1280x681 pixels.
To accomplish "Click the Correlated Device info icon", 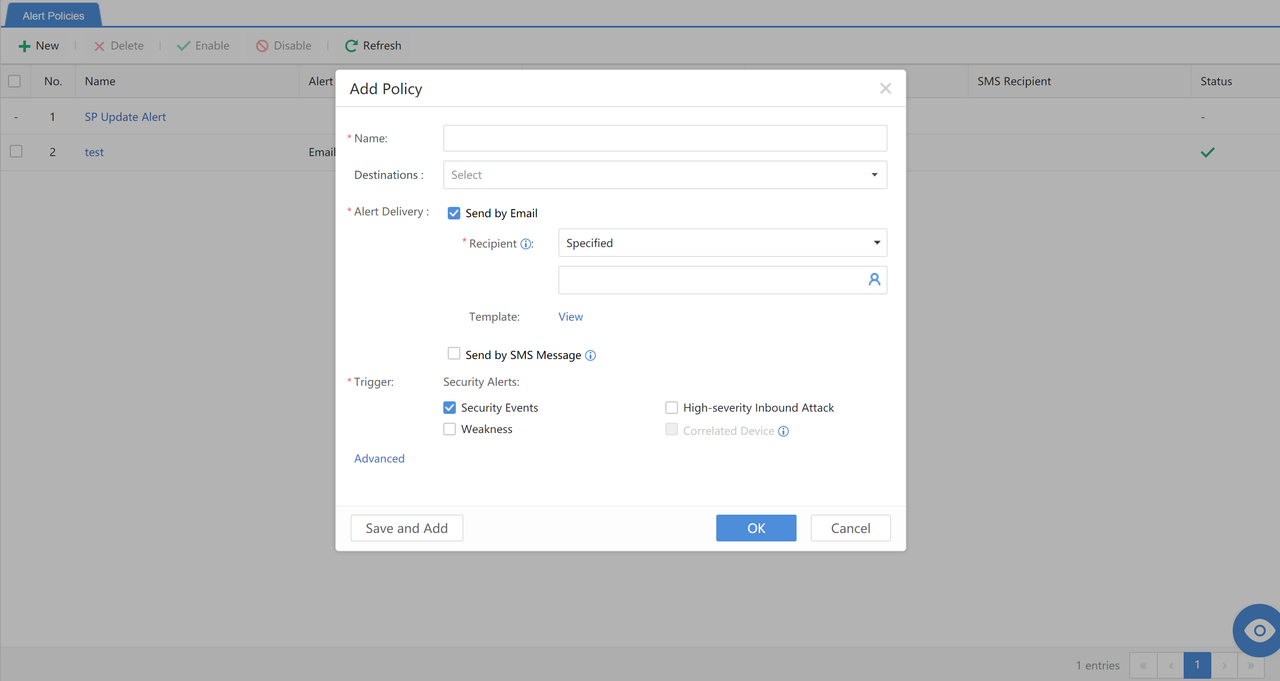I will (783, 431).
